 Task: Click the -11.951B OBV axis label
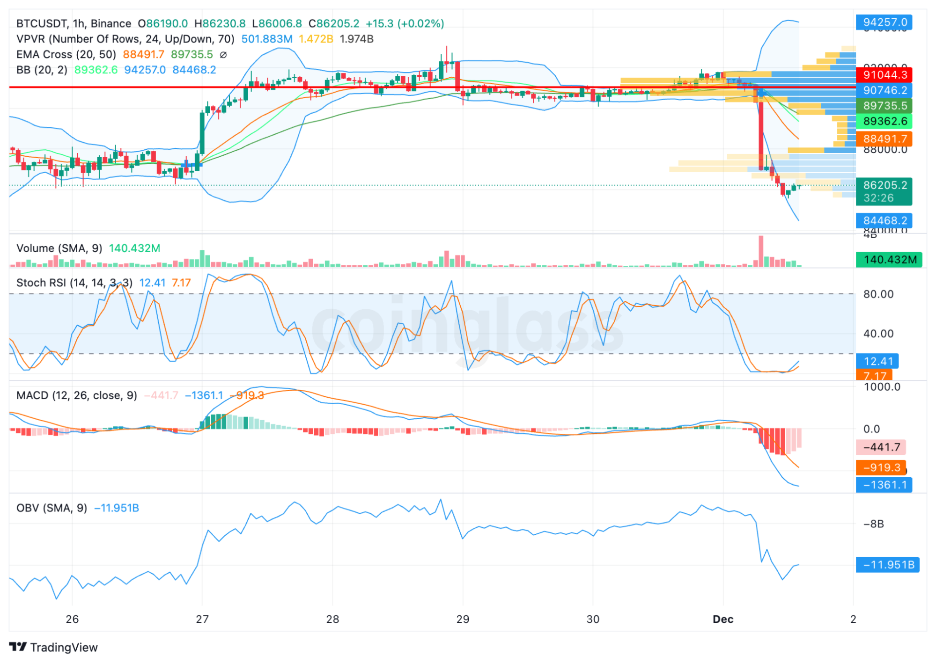[887, 565]
